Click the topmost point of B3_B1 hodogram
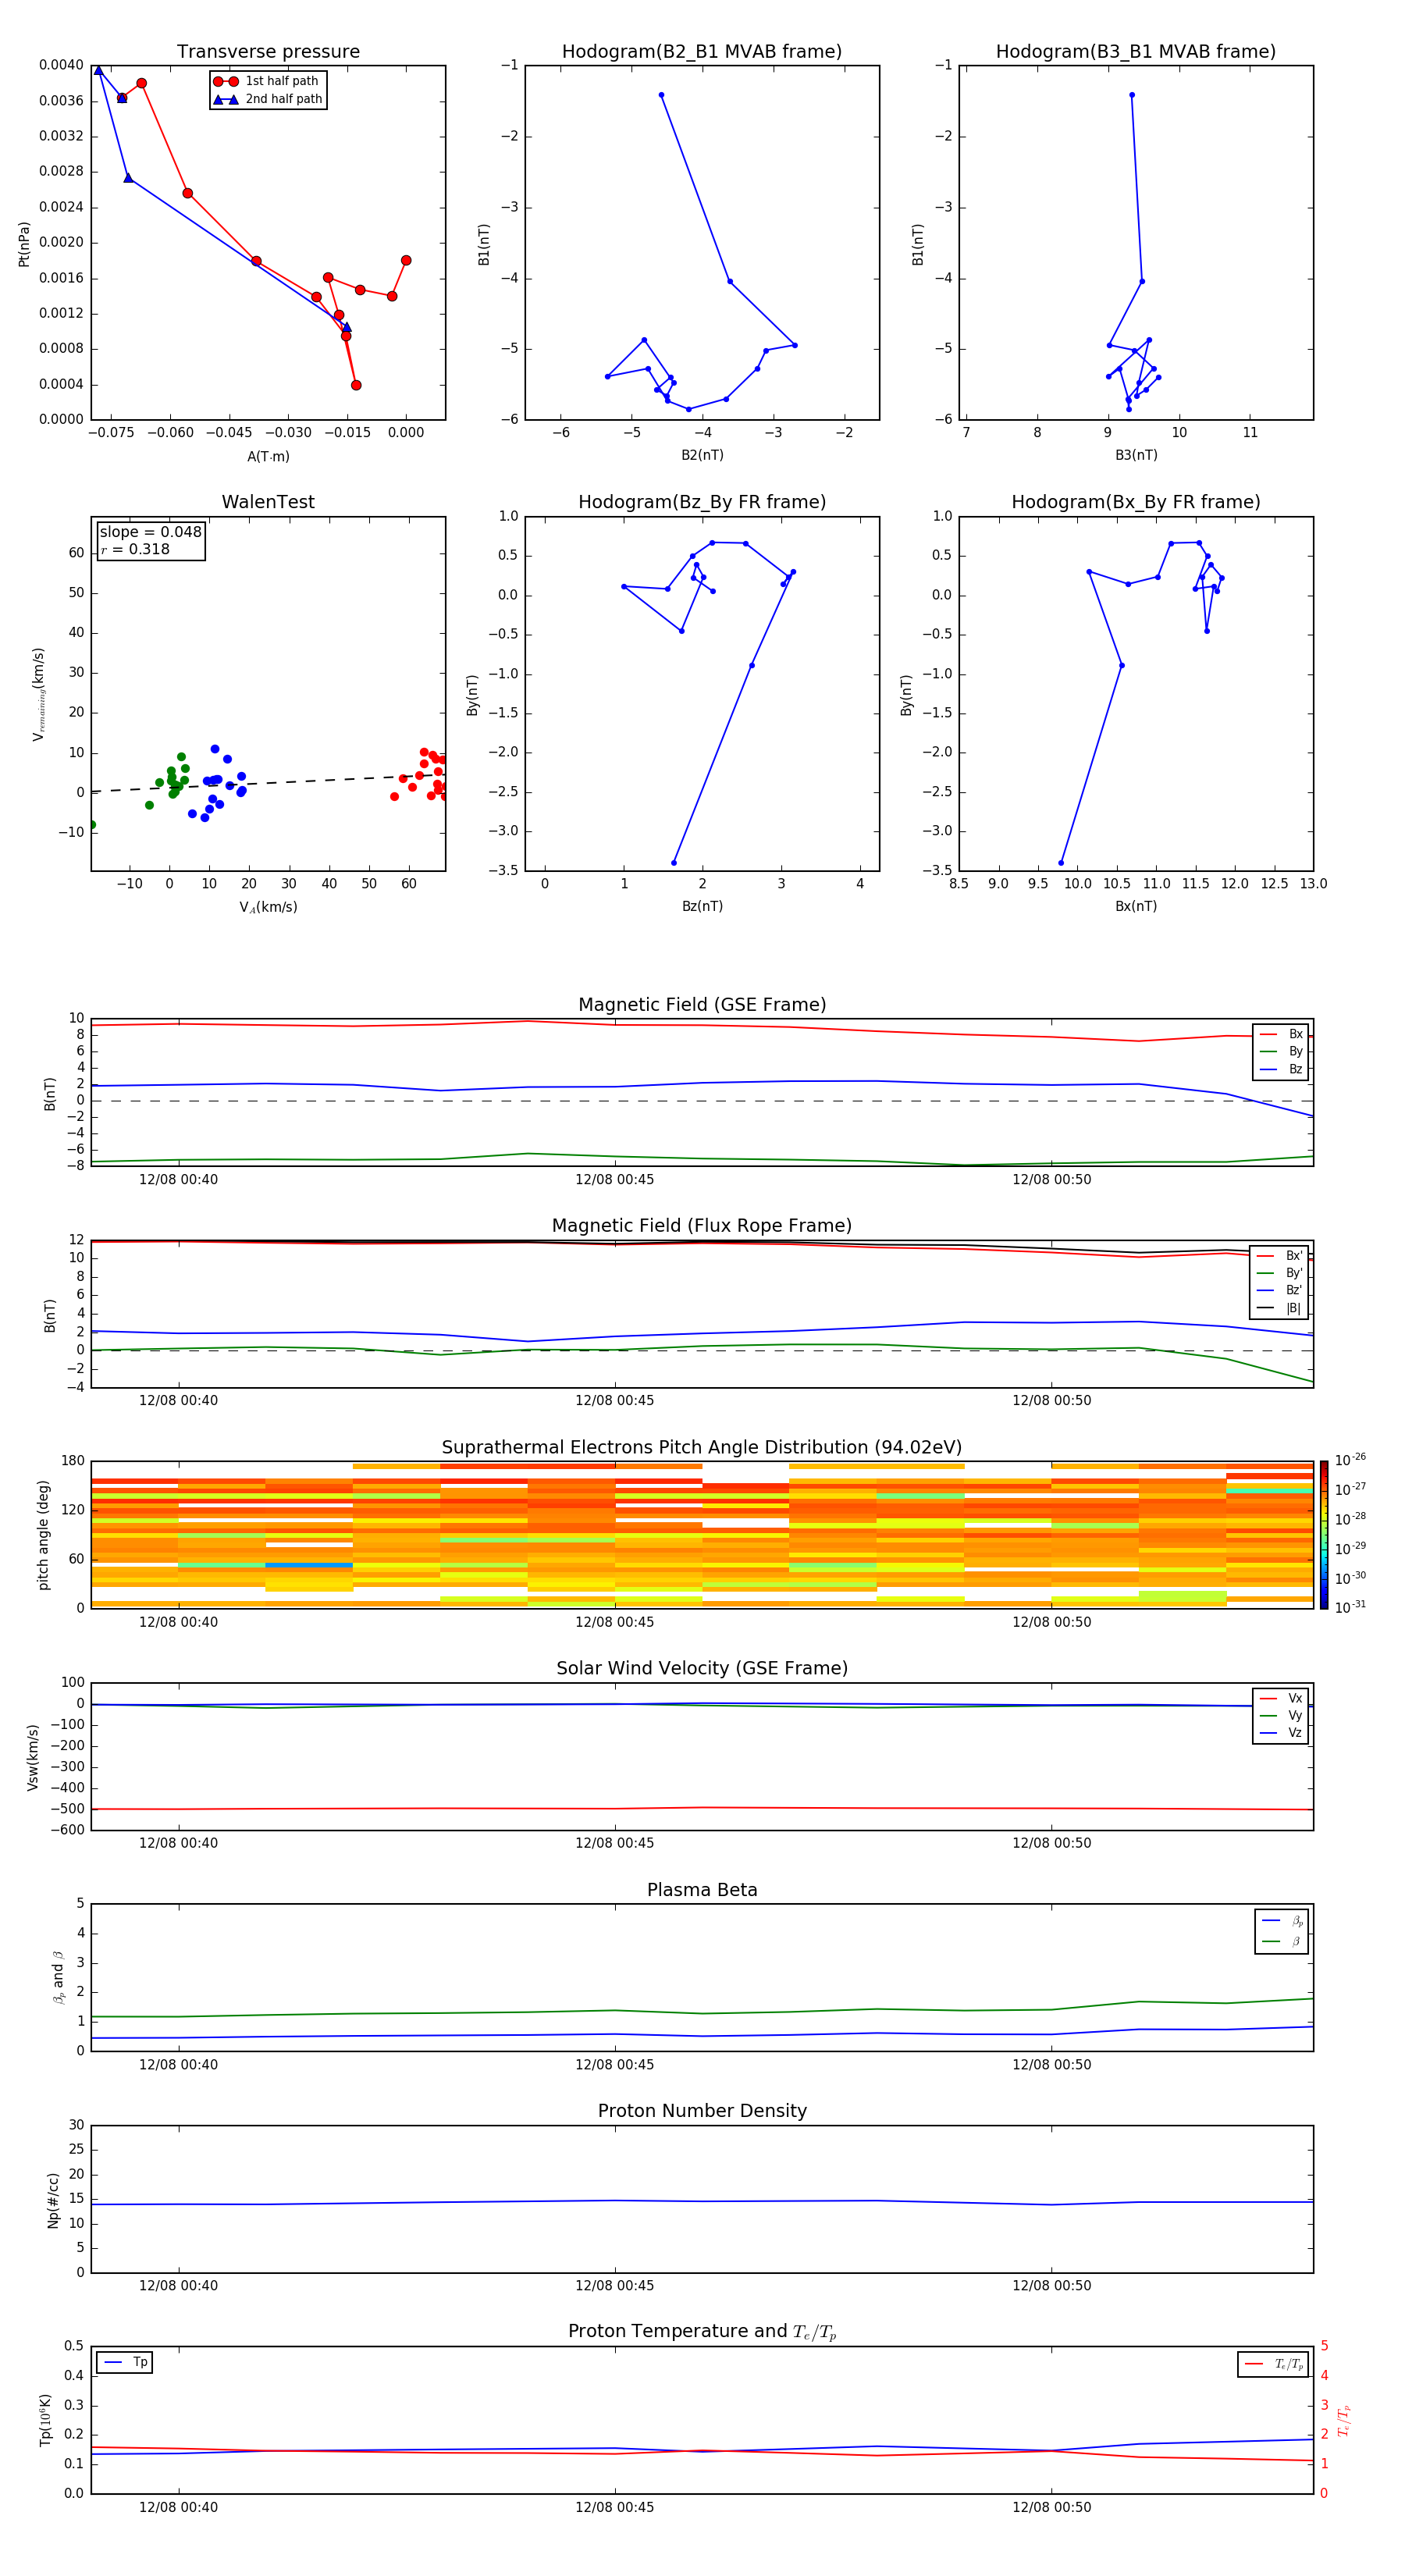Screen dimensions: 1405x2576 click(1131, 95)
